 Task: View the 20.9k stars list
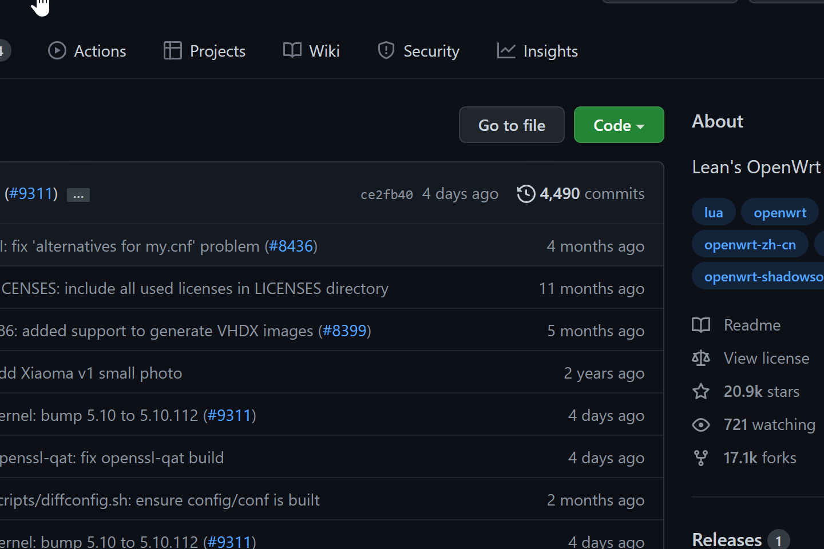[762, 391]
